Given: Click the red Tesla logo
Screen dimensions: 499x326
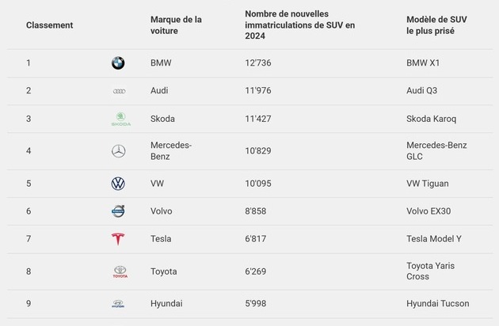Looking at the screenshot, I should [x=118, y=239].
